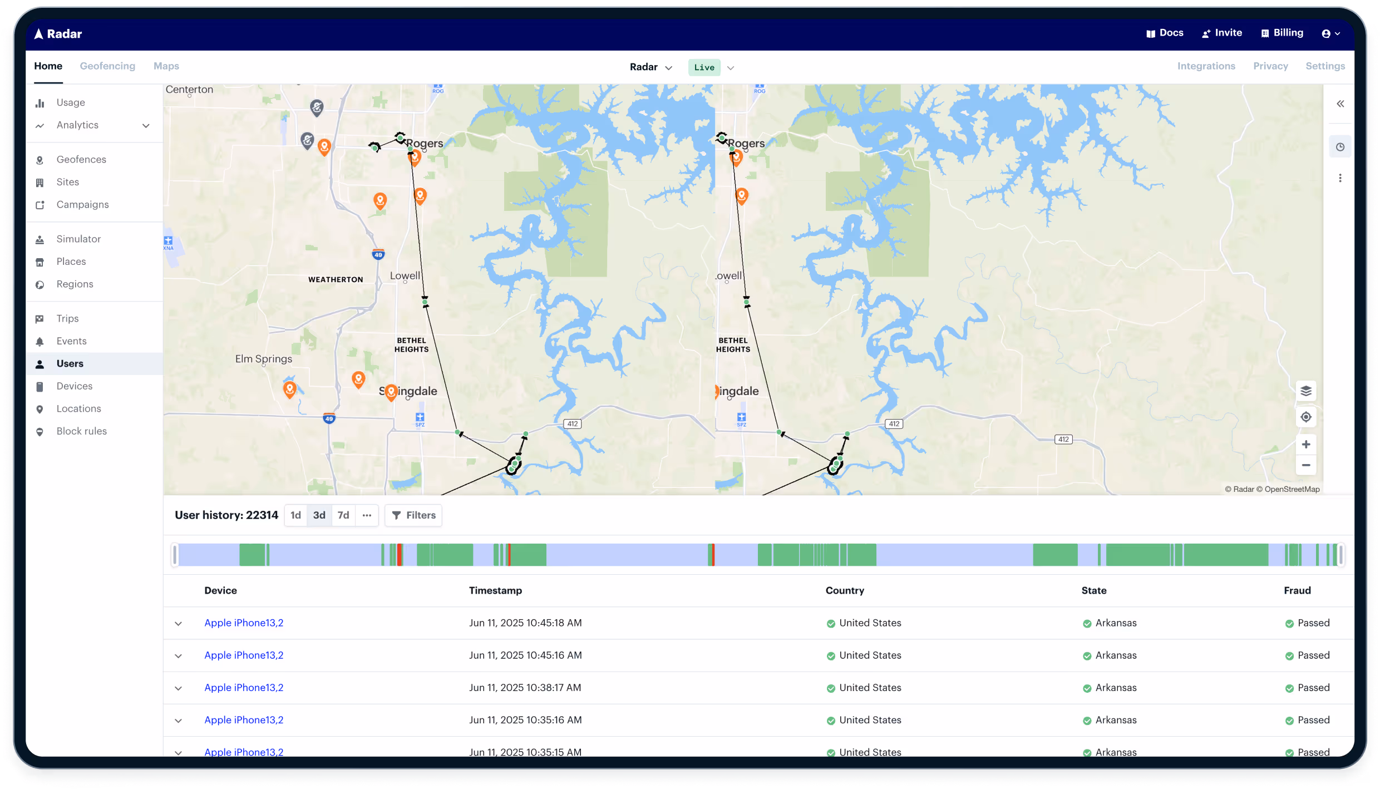Go to Integrations
The width and height of the screenshot is (1380, 789).
[x=1206, y=66]
